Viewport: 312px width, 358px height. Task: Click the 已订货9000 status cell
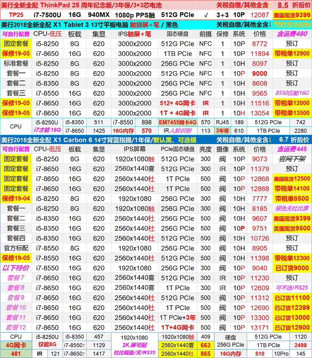(x=292, y=268)
